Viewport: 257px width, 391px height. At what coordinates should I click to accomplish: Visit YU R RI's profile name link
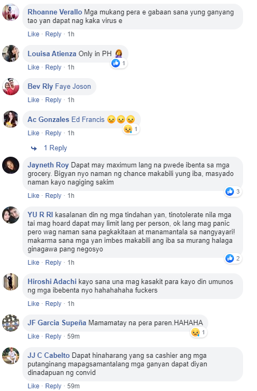click(40, 214)
